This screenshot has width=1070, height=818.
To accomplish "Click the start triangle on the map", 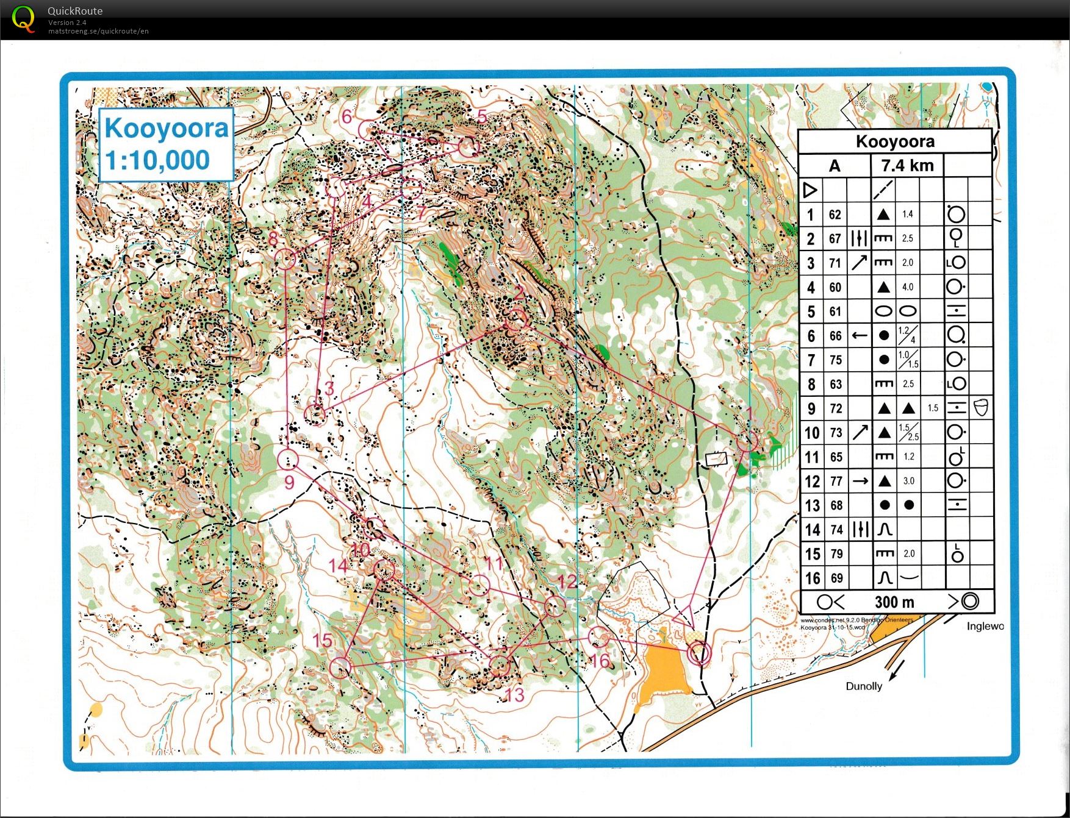I will [x=684, y=617].
